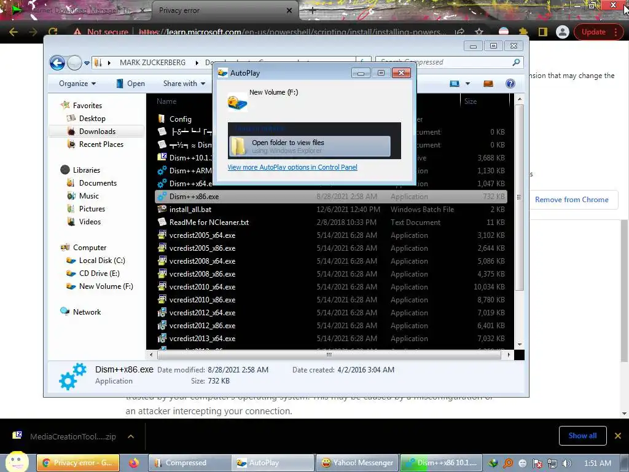Go back in the Chrome browser
This screenshot has width=629, height=472.
(14, 32)
